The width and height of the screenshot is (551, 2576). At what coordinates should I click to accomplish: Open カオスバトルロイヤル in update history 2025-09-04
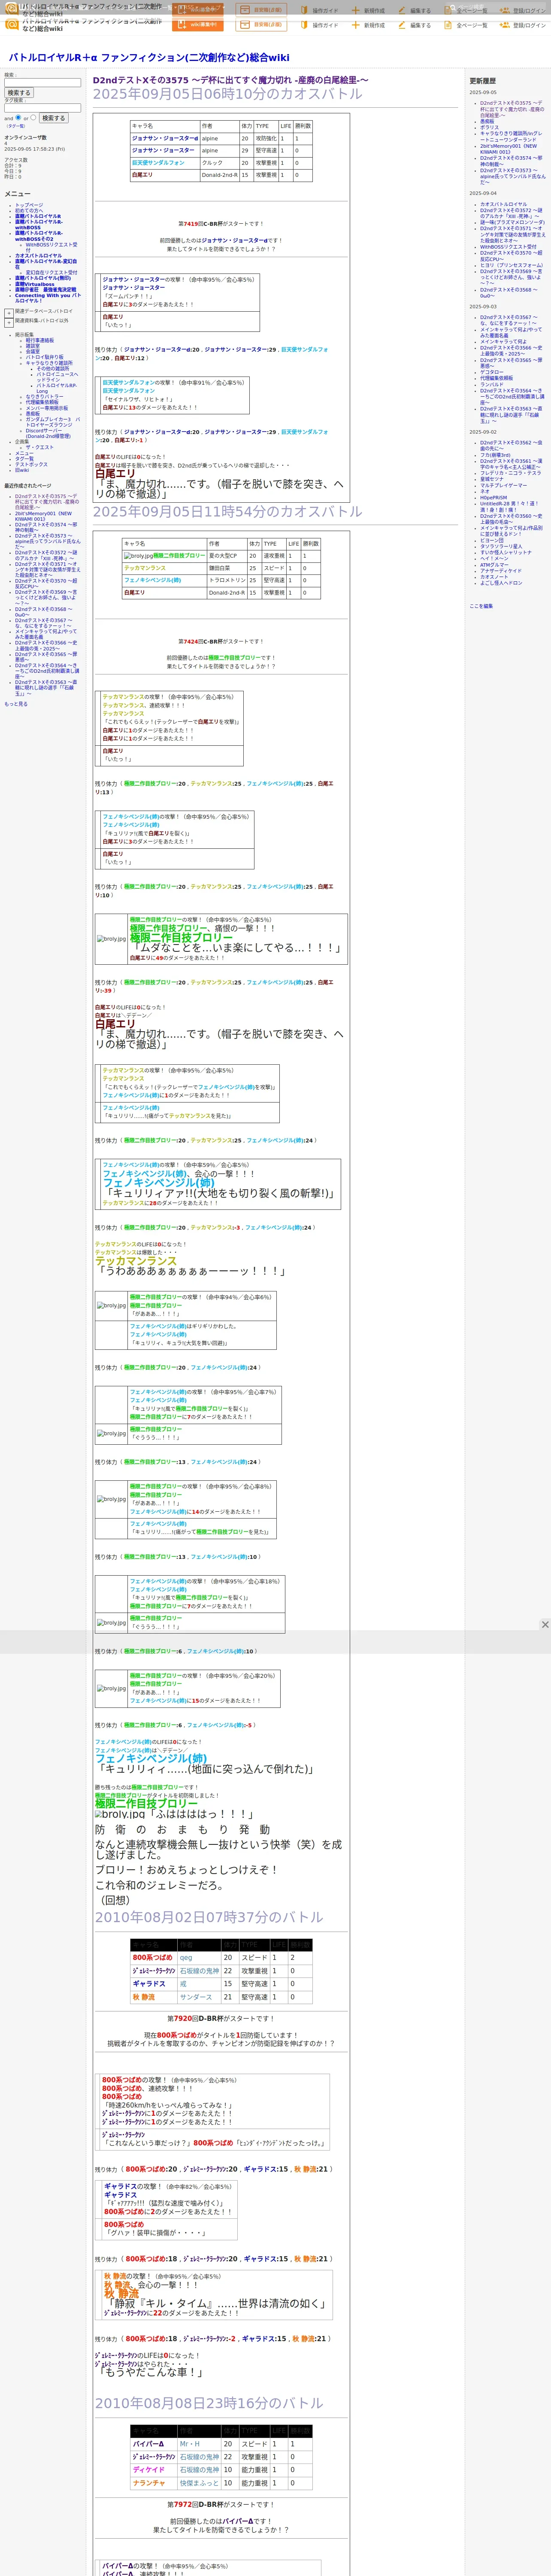click(x=503, y=204)
